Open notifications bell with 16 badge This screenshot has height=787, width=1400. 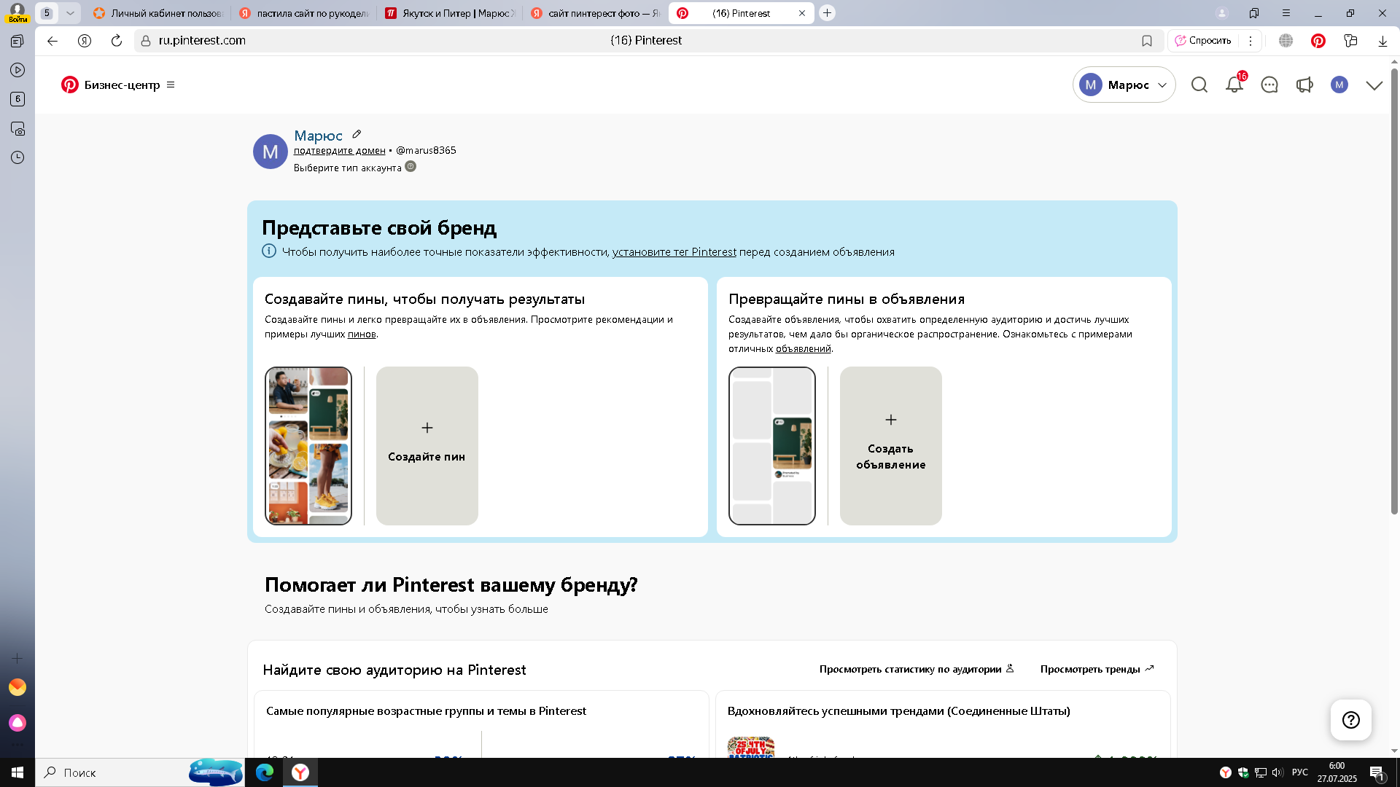click(x=1234, y=85)
